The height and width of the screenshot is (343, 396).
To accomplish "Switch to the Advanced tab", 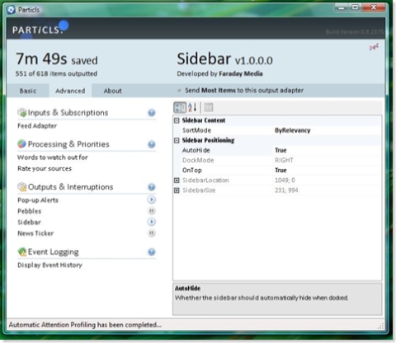I will (70, 91).
